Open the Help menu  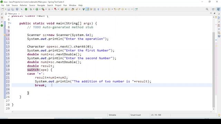(80, 6)
